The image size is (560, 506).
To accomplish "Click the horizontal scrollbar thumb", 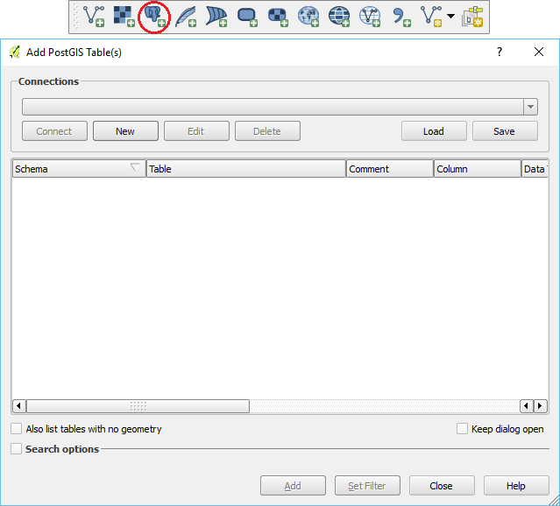I will point(138,406).
